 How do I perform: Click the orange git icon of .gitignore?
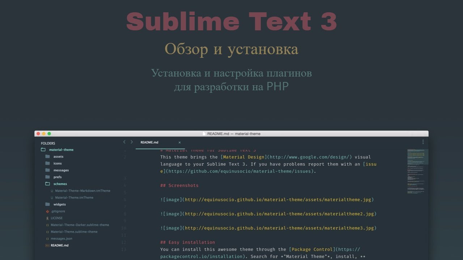(47, 211)
